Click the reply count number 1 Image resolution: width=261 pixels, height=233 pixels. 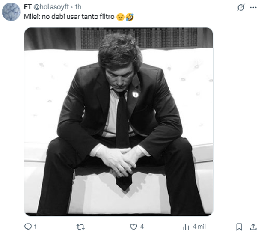pos(35,227)
